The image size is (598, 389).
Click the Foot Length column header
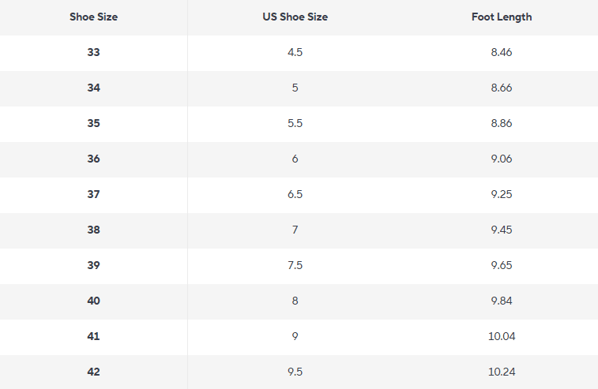click(502, 17)
